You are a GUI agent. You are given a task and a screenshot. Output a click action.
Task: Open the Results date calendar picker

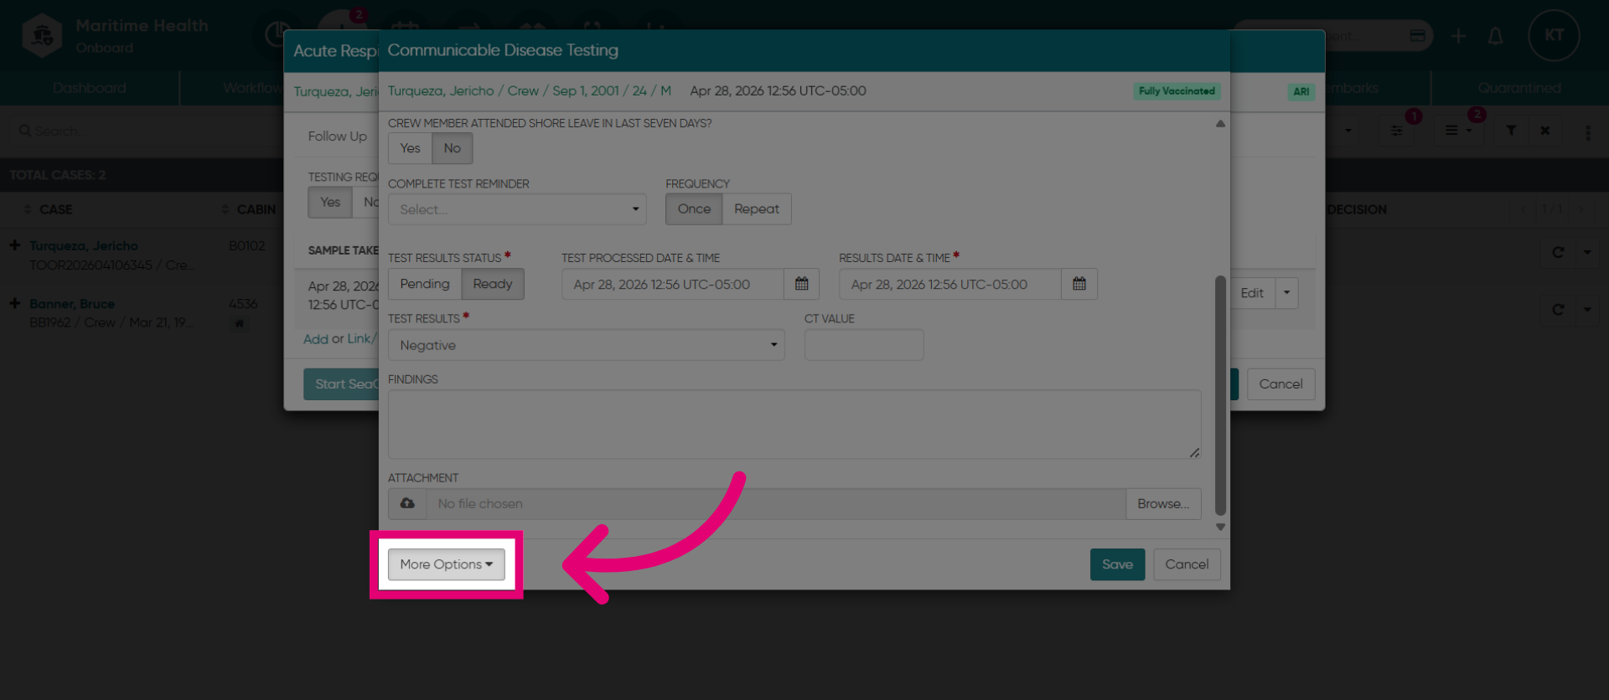point(1079,284)
